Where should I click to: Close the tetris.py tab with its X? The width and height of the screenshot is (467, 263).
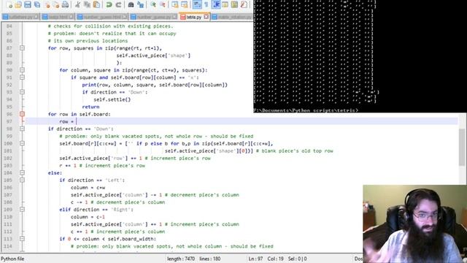click(206, 17)
